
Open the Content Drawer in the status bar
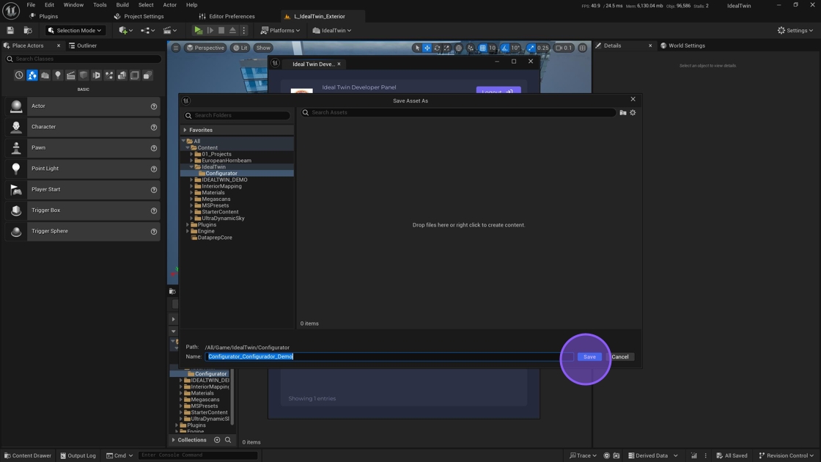pyautogui.click(x=28, y=455)
